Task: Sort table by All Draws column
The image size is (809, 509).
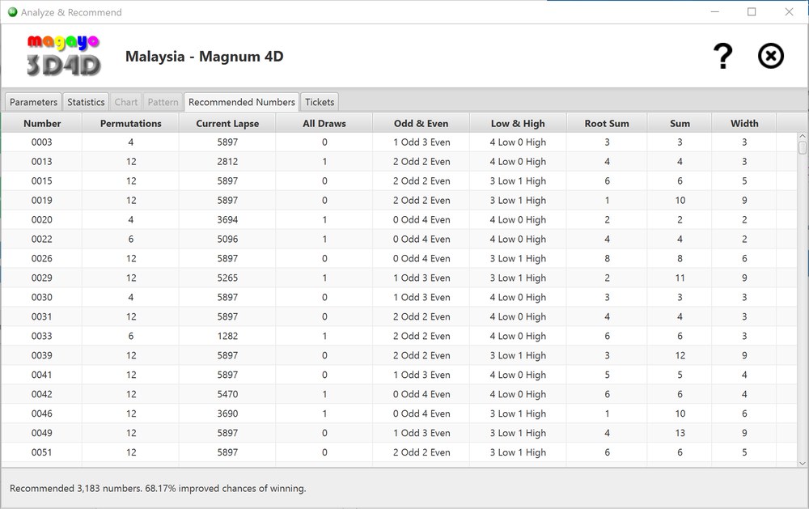Action: pyautogui.click(x=324, y=123)
